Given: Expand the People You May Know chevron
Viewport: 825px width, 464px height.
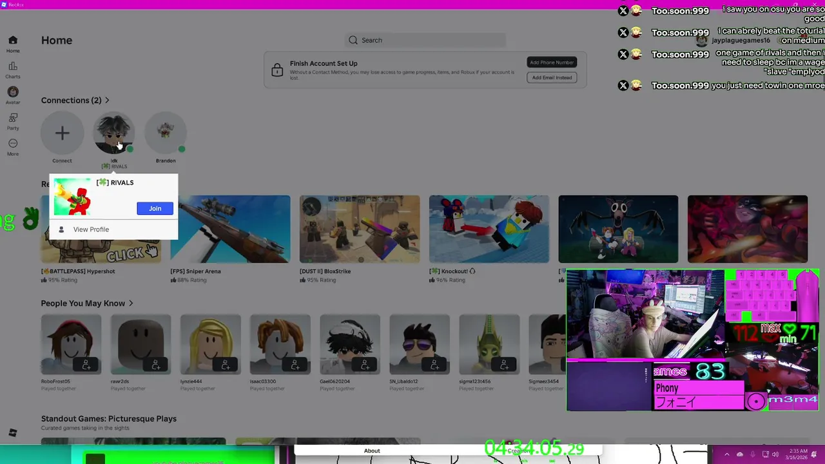Looking at the screenshot, I should point(131,304).
